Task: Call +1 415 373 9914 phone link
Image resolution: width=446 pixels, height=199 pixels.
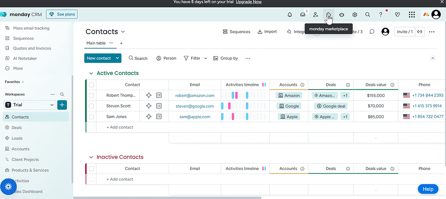Action: (x=427, y=106)
